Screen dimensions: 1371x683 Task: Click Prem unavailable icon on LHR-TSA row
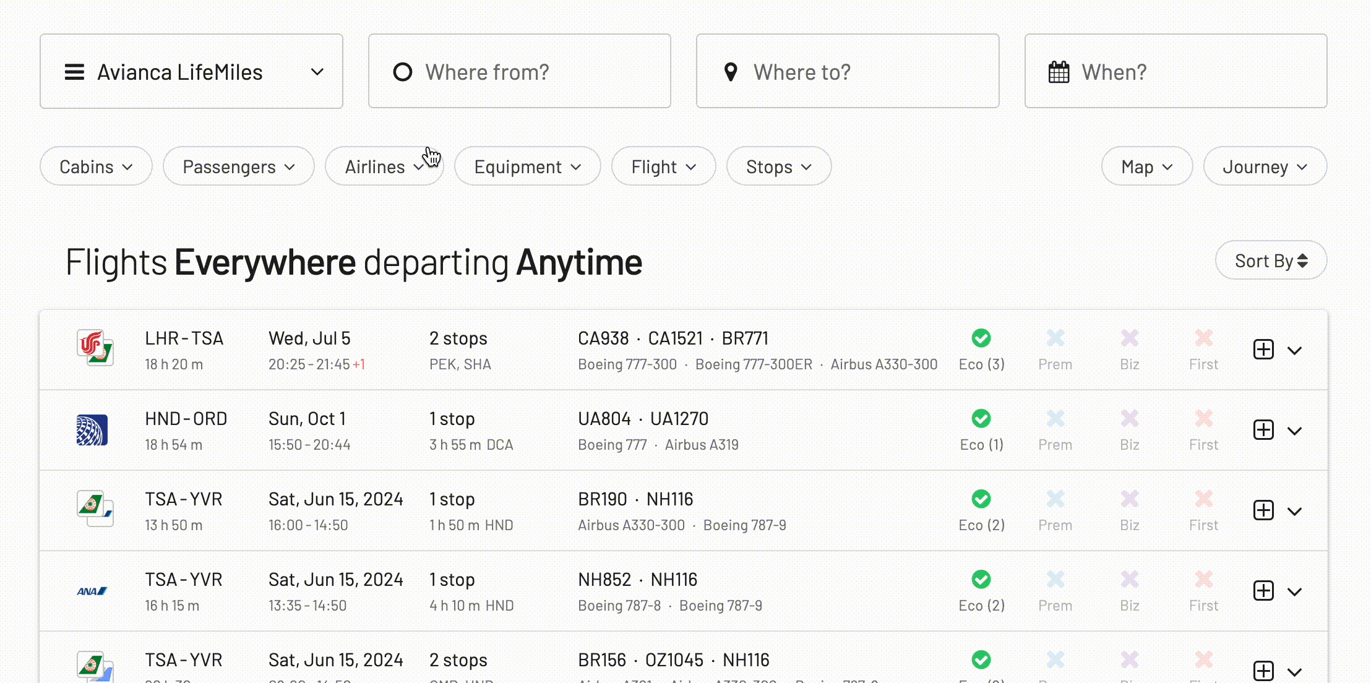[1055, 338]
